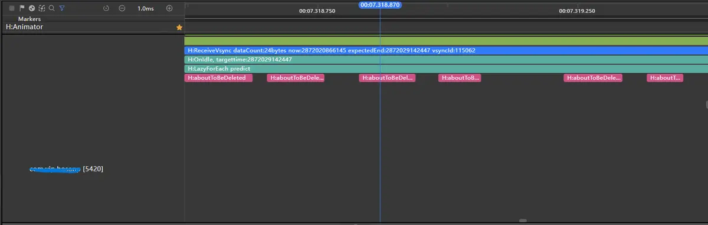The height and width of the screenshot is (225, 708).
Task: Zoom in with the plus icon
Action: [169, 8]
